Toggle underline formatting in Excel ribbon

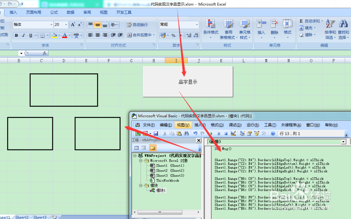pyautogui.click(x=31, y=35)
